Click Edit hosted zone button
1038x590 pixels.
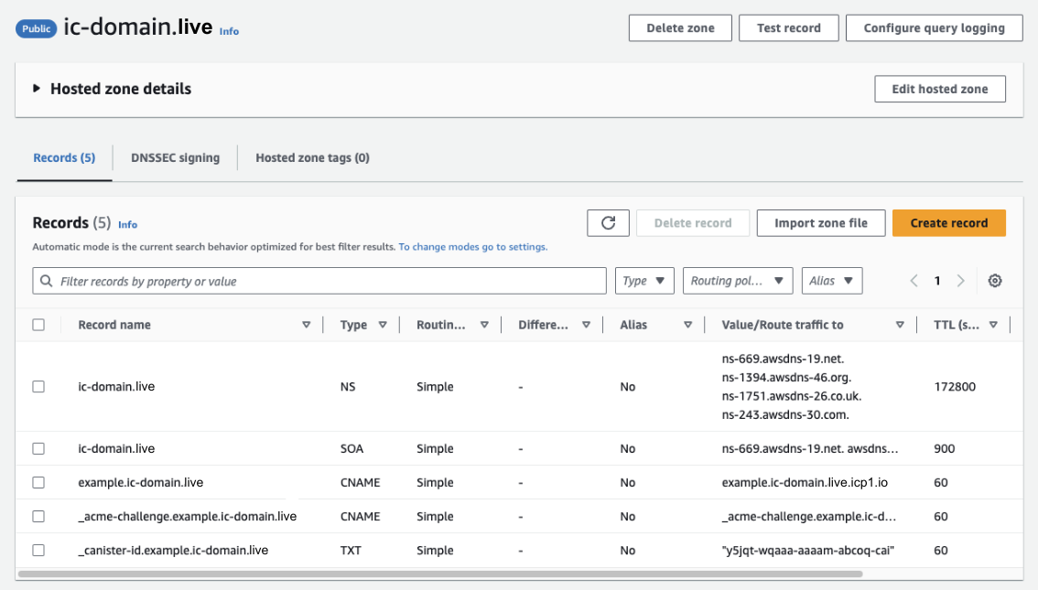939,89
